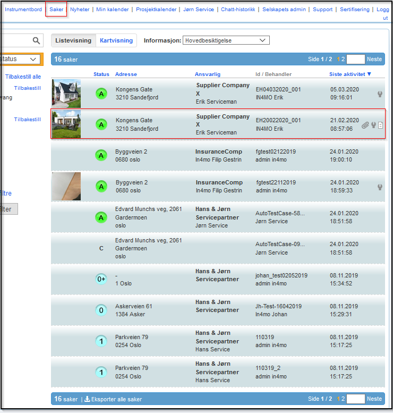The height and width of the screenshot is (413, 393).
Task: Click Neste in the top pagination bar
Action: point(374,59)
